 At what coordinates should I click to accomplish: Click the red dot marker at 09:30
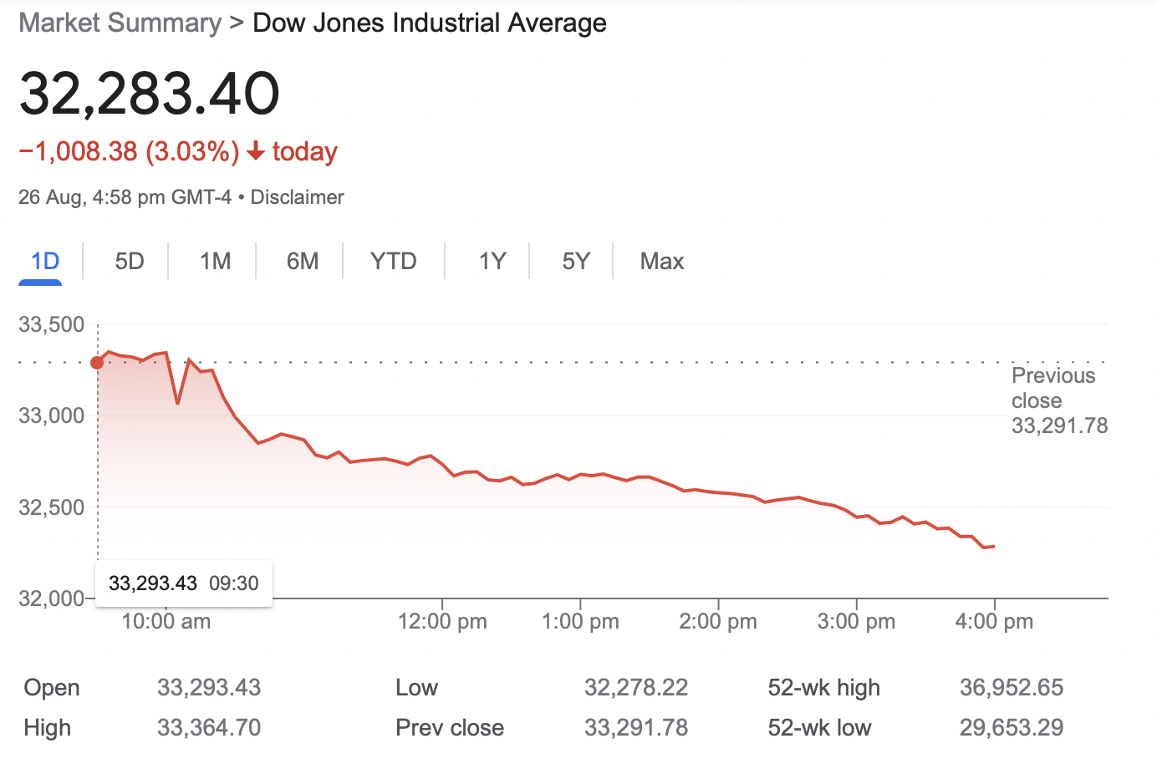(x=97, y=363)
